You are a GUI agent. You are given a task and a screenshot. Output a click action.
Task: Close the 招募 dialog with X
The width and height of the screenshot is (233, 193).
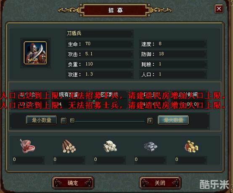[x=219, y=8]
